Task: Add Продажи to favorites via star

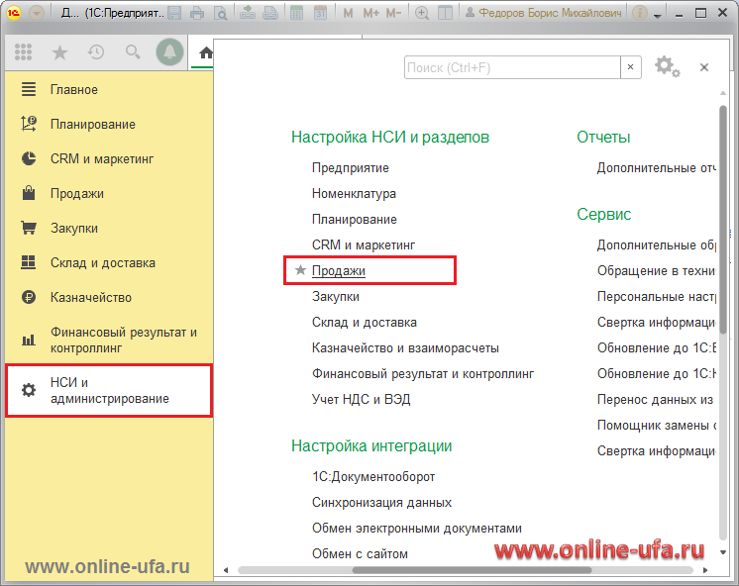Action: pos(300,270)
